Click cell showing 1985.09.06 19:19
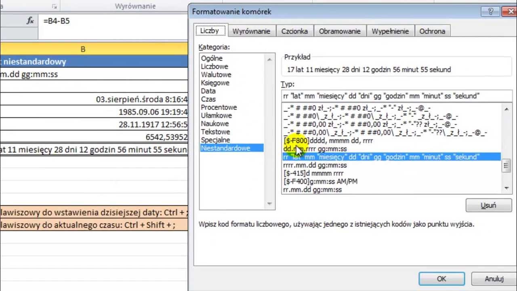The width and height of the screenshot is (517, 291). 94,112
